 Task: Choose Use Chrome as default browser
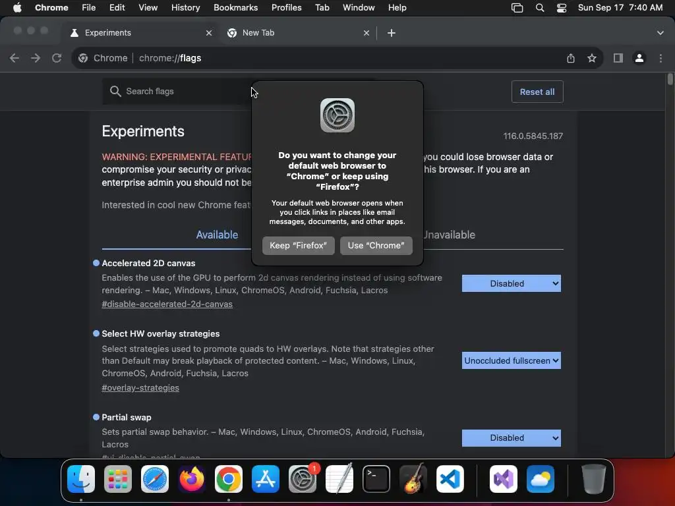376,246
